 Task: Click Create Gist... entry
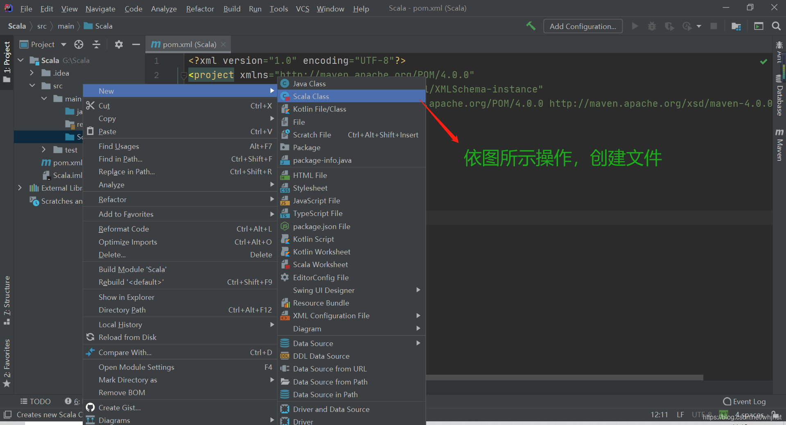click(180, 407)
